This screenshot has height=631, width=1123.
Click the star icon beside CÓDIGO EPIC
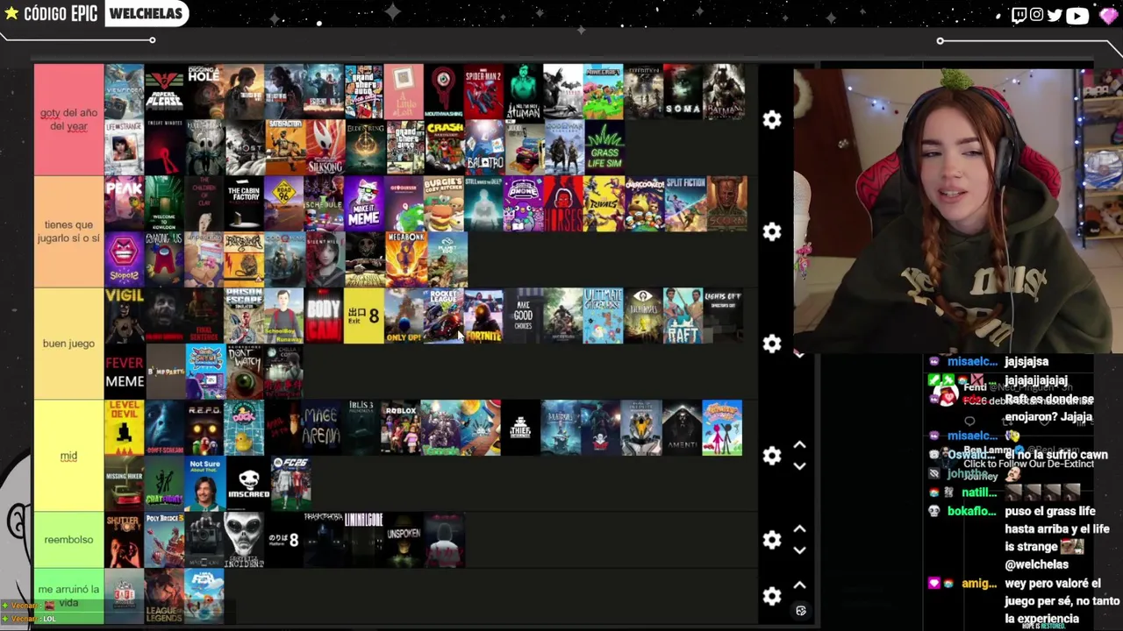[11, 13]
